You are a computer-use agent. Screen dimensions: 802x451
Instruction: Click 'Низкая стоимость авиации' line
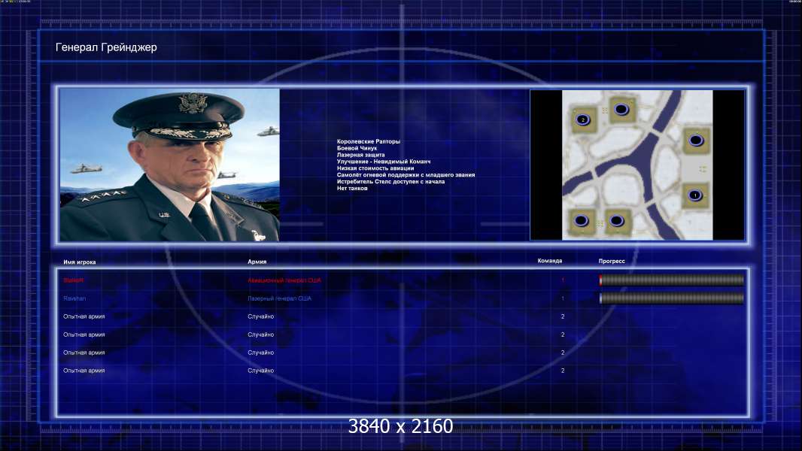pos(375,168)
